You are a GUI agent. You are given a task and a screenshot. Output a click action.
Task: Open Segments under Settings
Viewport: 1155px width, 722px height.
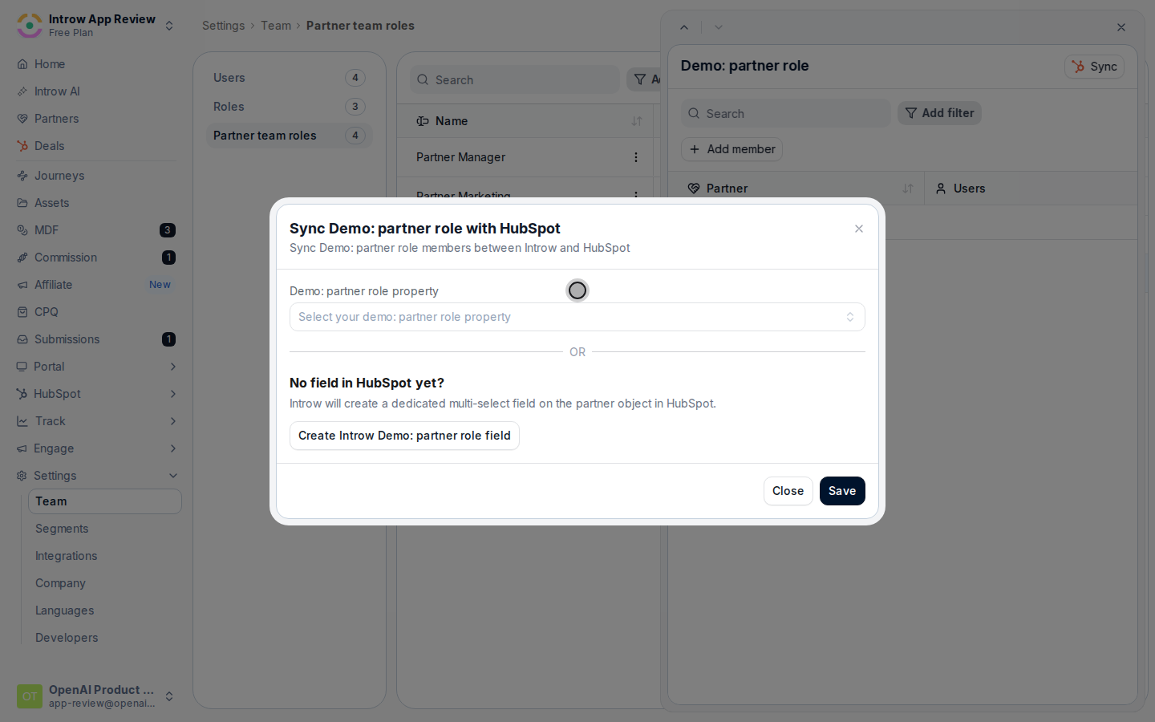click(62, 529)
